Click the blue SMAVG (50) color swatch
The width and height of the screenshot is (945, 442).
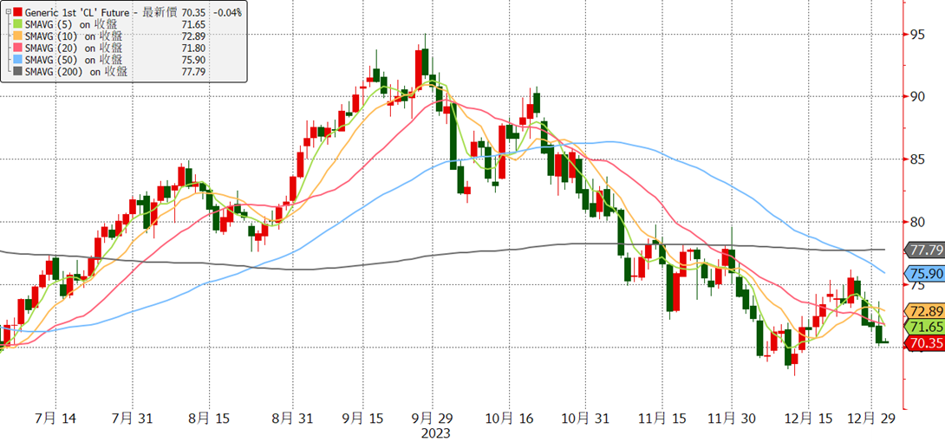(x=16, y=60)
